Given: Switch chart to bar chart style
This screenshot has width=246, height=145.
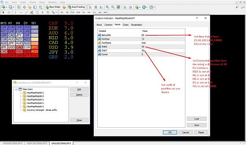Looking at the screenshot, I should coord(91,7).
